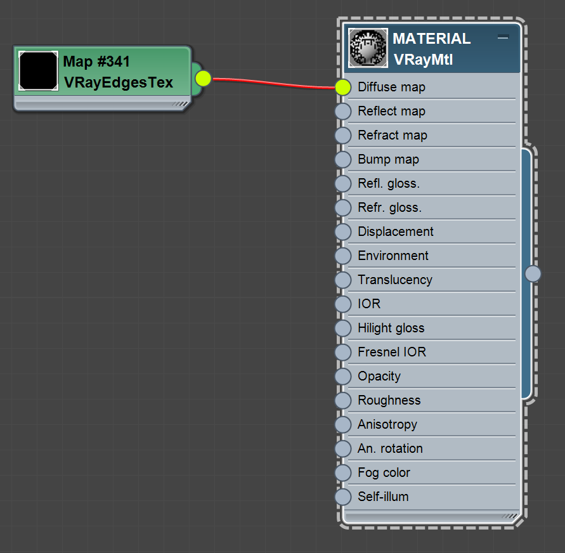Click the Displacement input socket
Viewport: 565px width, 553px height.
[x=342, y=231]
